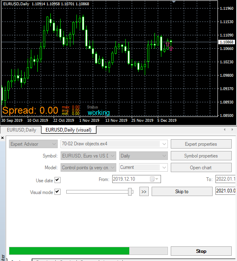Click the right tab scroll arrow
Viewport: 237px width, 261px height.
[232, 129]
